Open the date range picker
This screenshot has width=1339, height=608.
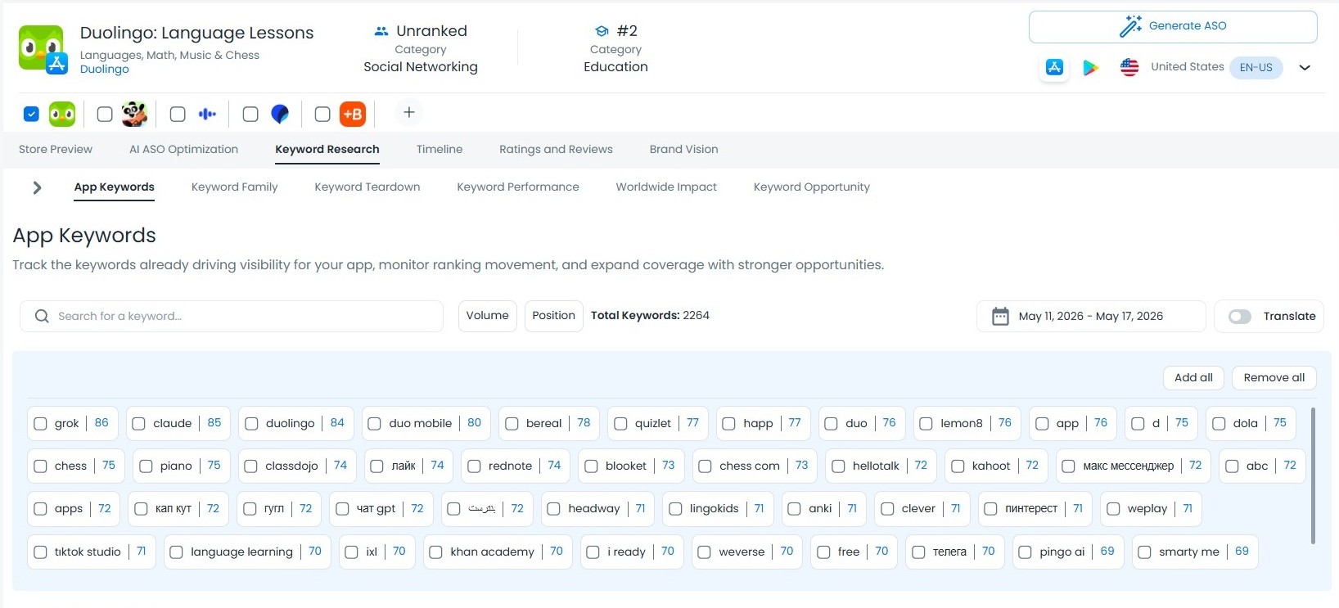pos(1091,316)
